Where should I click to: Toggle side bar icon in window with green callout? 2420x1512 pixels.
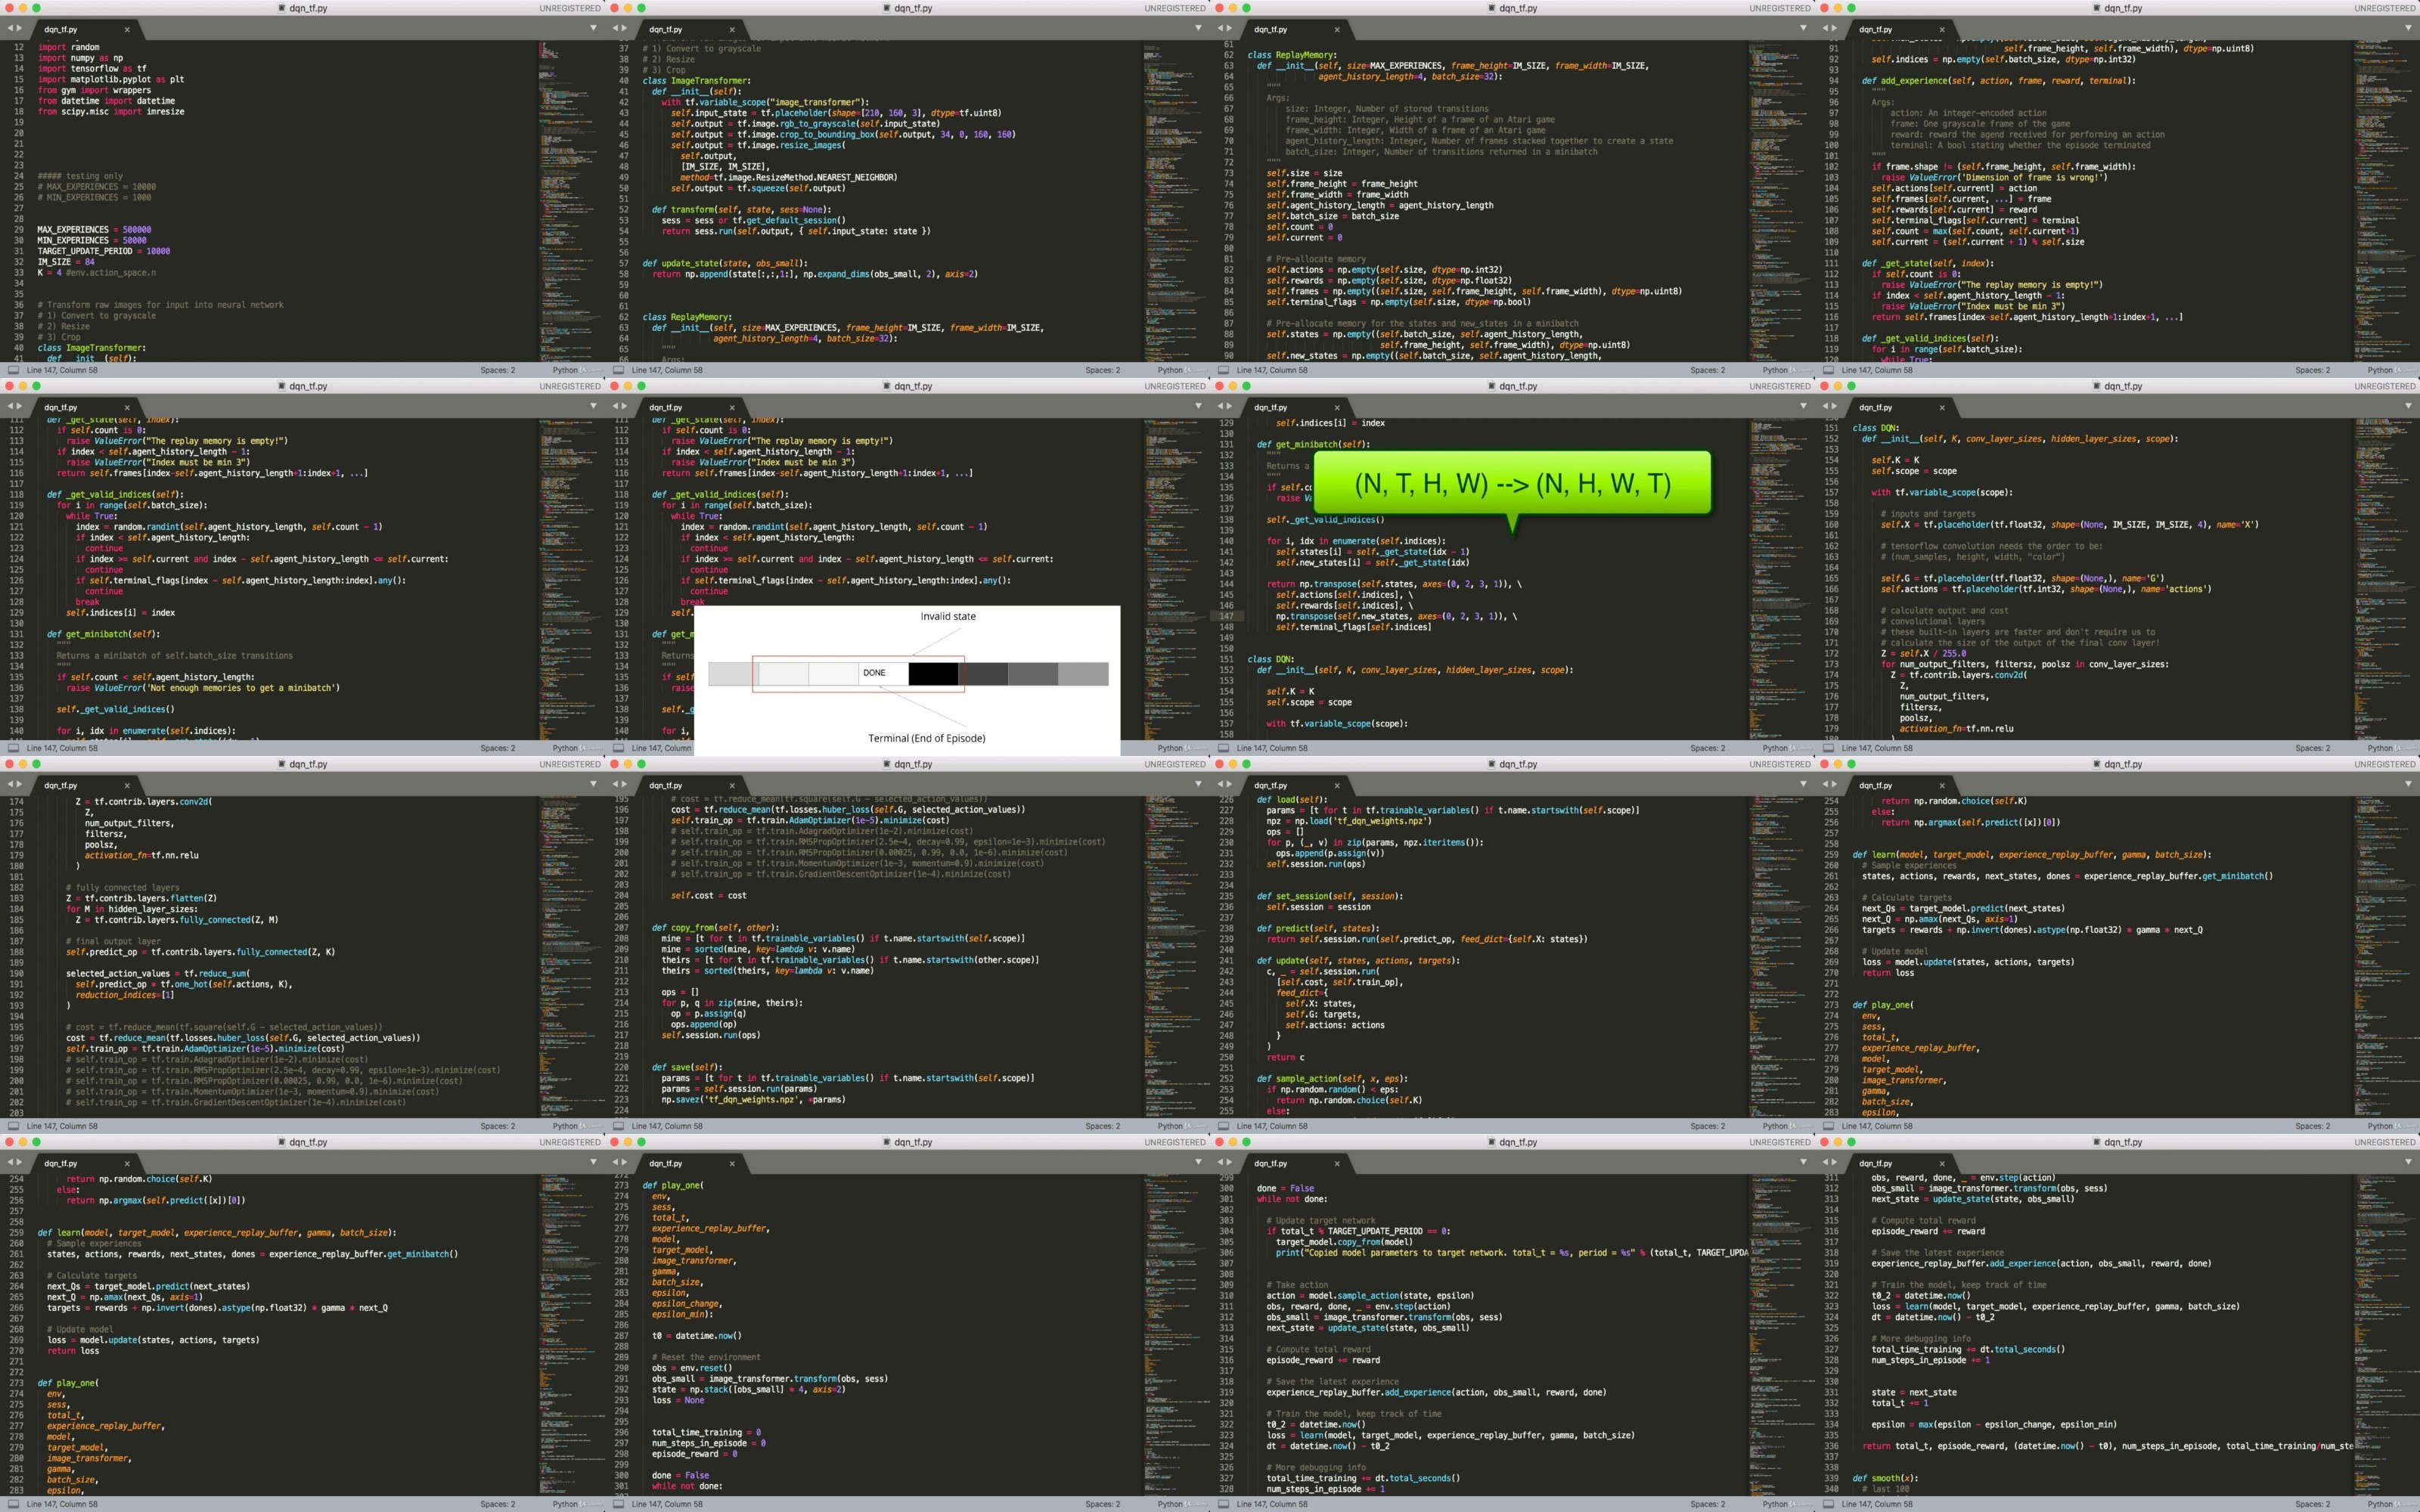click(1223, 748)
